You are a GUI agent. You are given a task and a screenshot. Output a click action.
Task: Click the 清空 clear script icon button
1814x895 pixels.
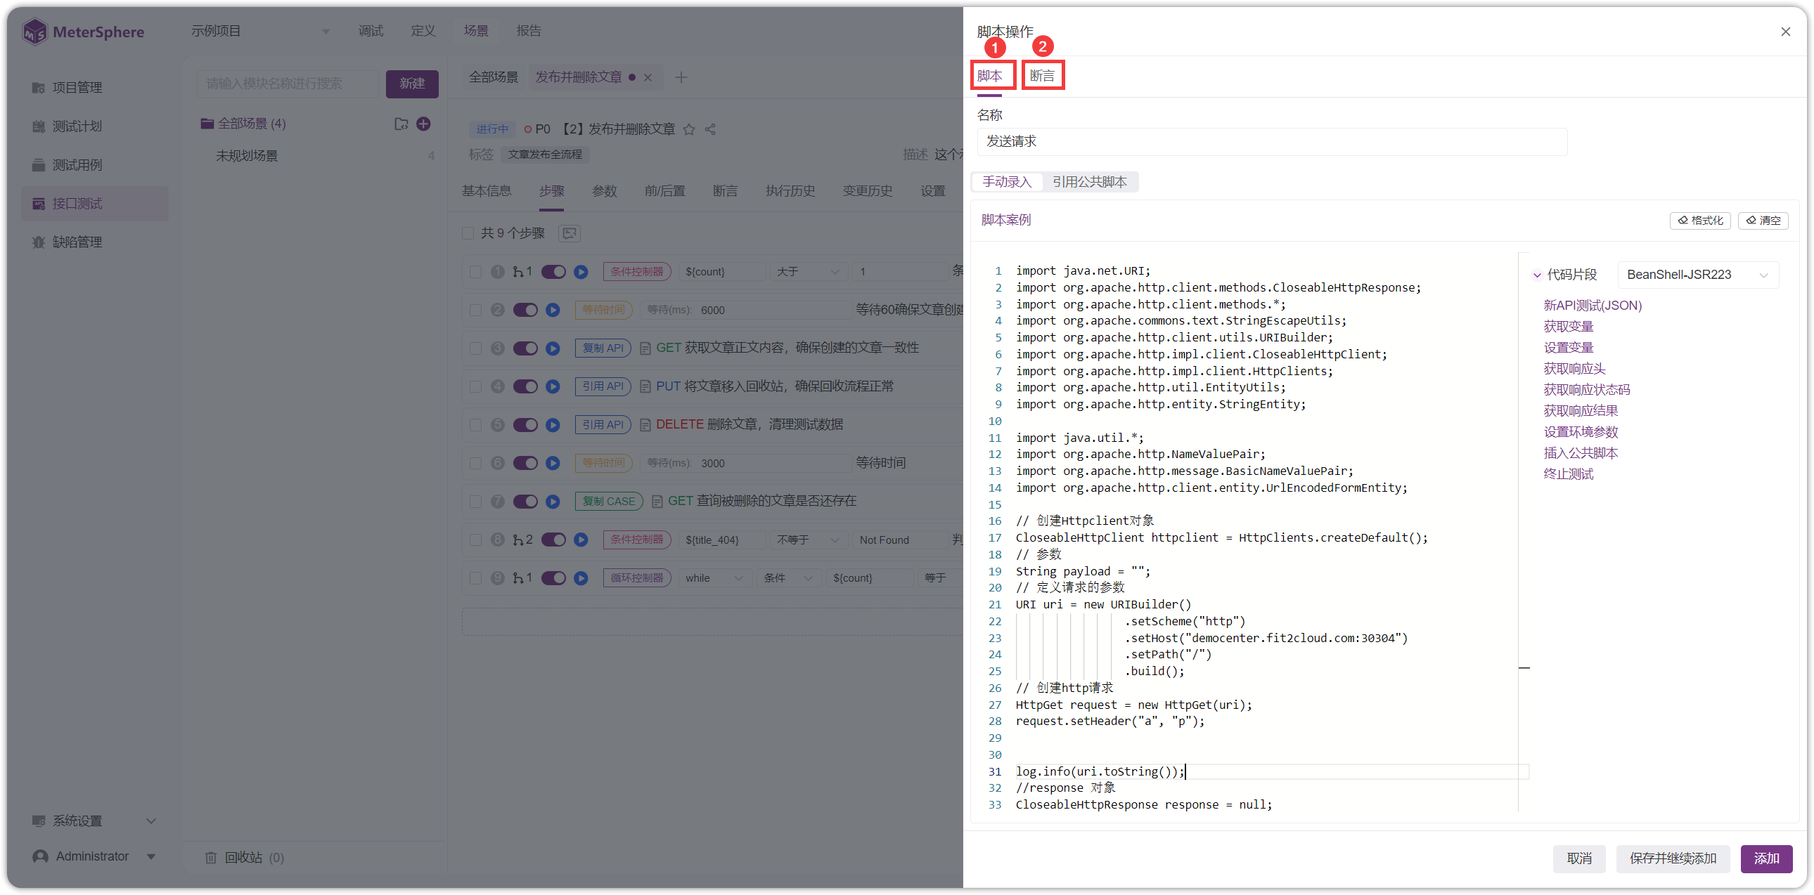pyautogui.click(x=1763, y=220)
